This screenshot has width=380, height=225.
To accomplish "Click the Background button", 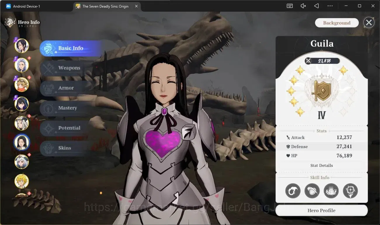I will [337, 23].
